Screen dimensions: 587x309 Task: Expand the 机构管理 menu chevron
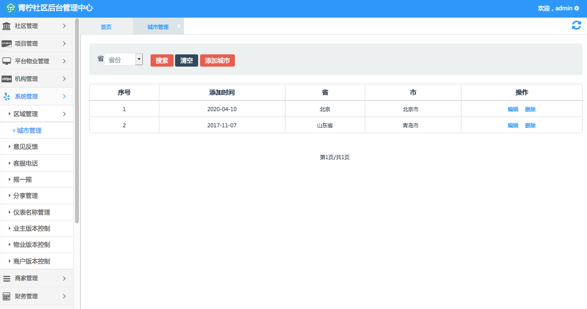click(64, 79)
